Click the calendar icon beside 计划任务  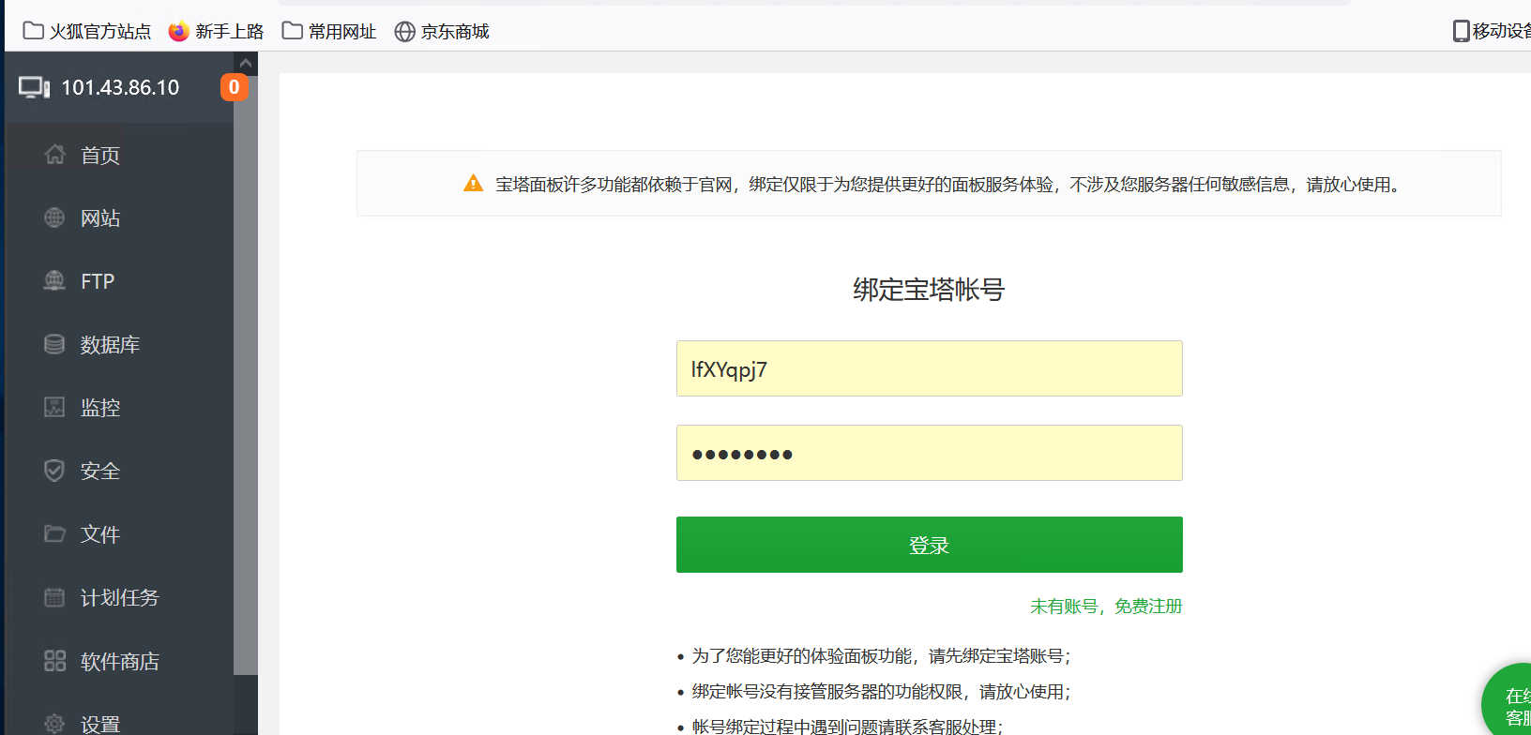(54, 597)
